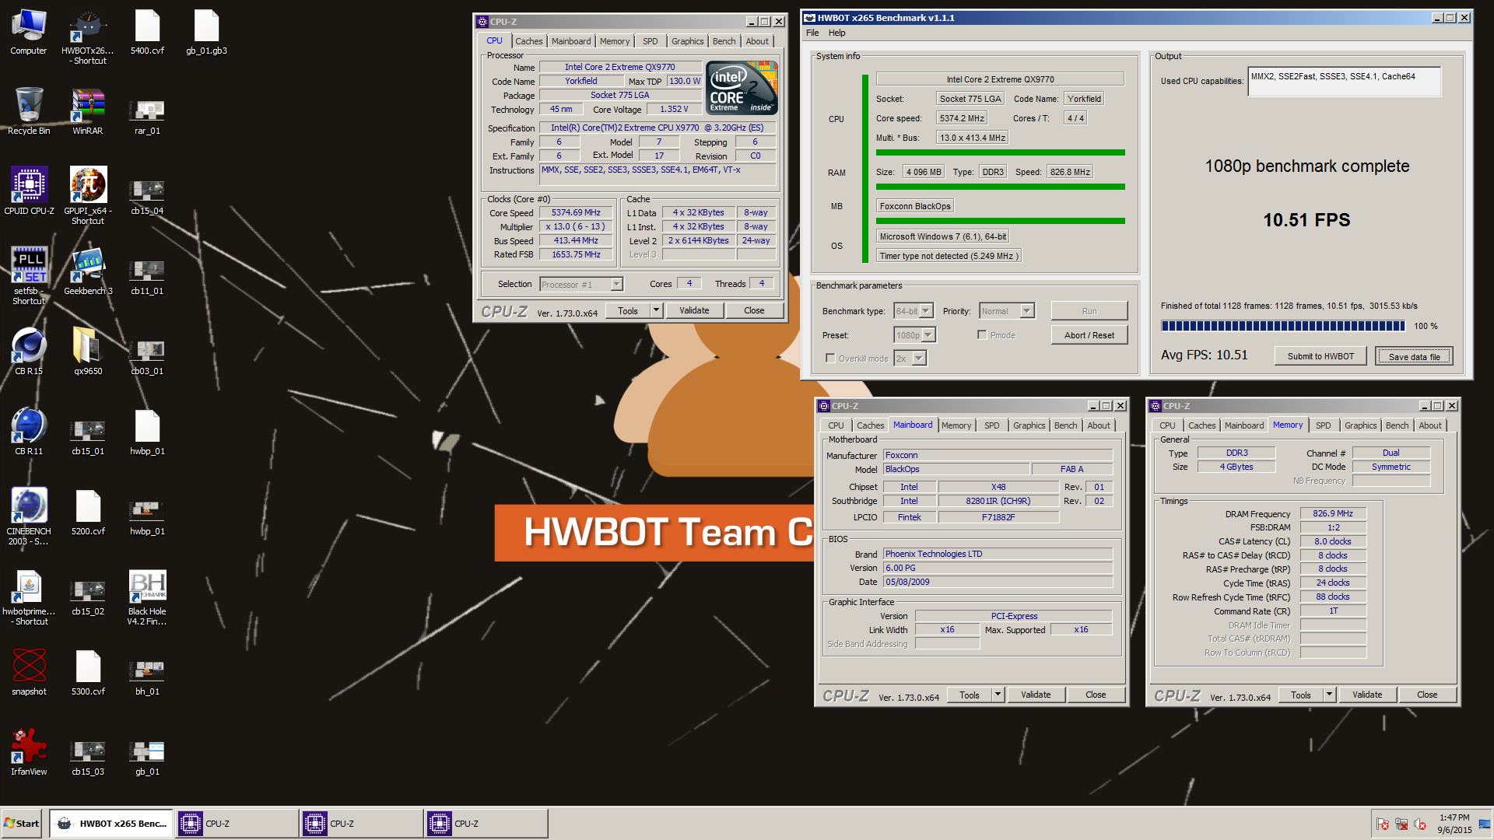Launch the setfsb shortcut icon

[x=29, y=276]
